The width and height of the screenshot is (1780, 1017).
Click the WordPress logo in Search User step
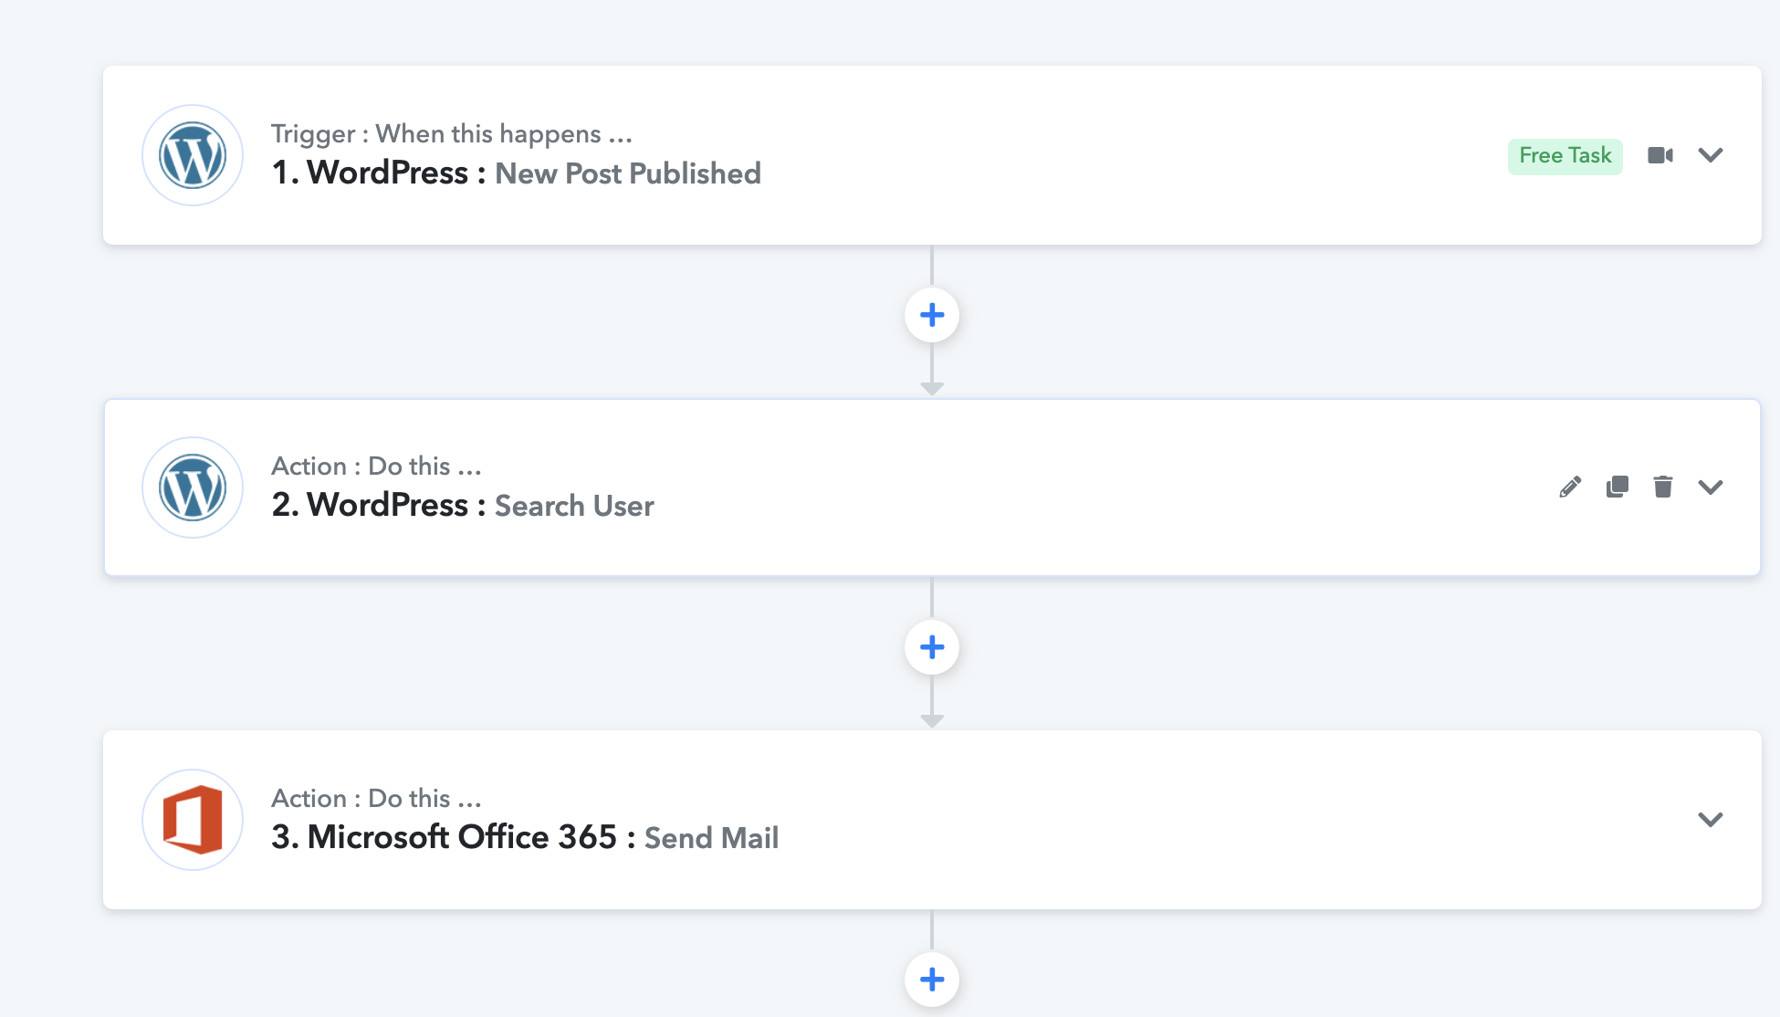(x=193, y=488)
